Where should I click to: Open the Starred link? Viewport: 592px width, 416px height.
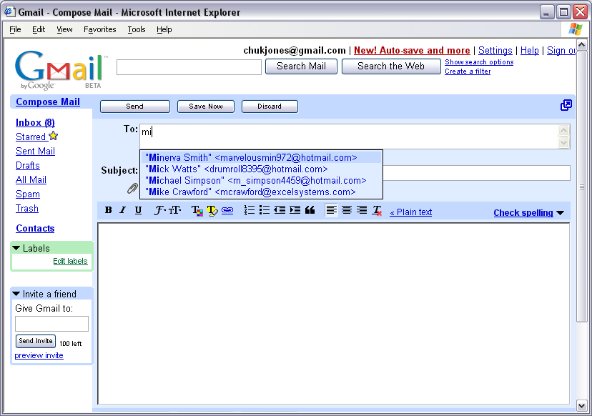pyautogui.click(x=31, y=137)
